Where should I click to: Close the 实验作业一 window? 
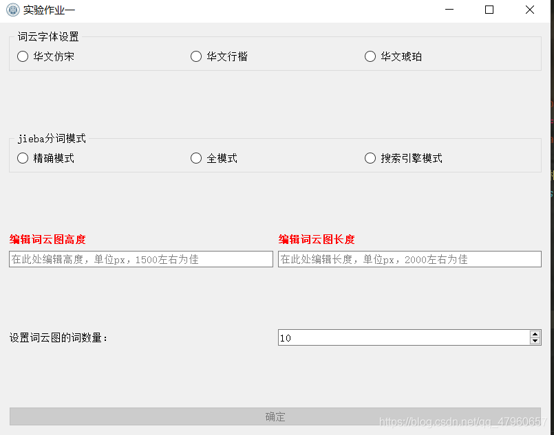(x=530, y=10)
